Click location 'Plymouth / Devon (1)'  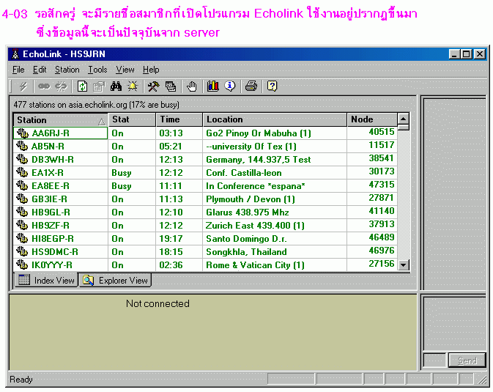251,199
